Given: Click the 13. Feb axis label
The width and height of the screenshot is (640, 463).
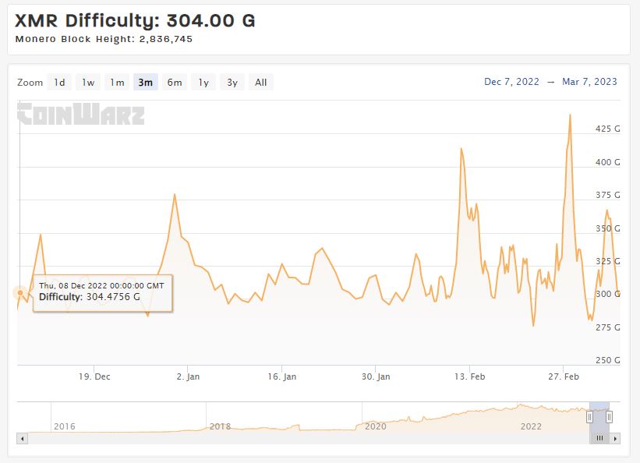Looking at the screenshot, I should (x=470, y=376).
